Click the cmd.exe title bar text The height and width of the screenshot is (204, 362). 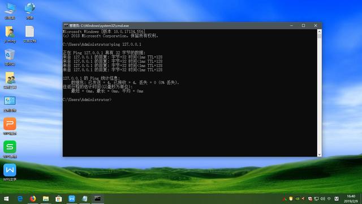pyautogui.click(x=99, y=25)
